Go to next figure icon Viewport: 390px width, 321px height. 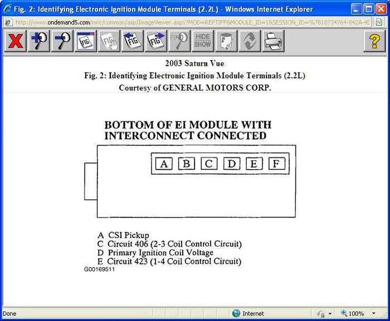click(x=155, y=41)
